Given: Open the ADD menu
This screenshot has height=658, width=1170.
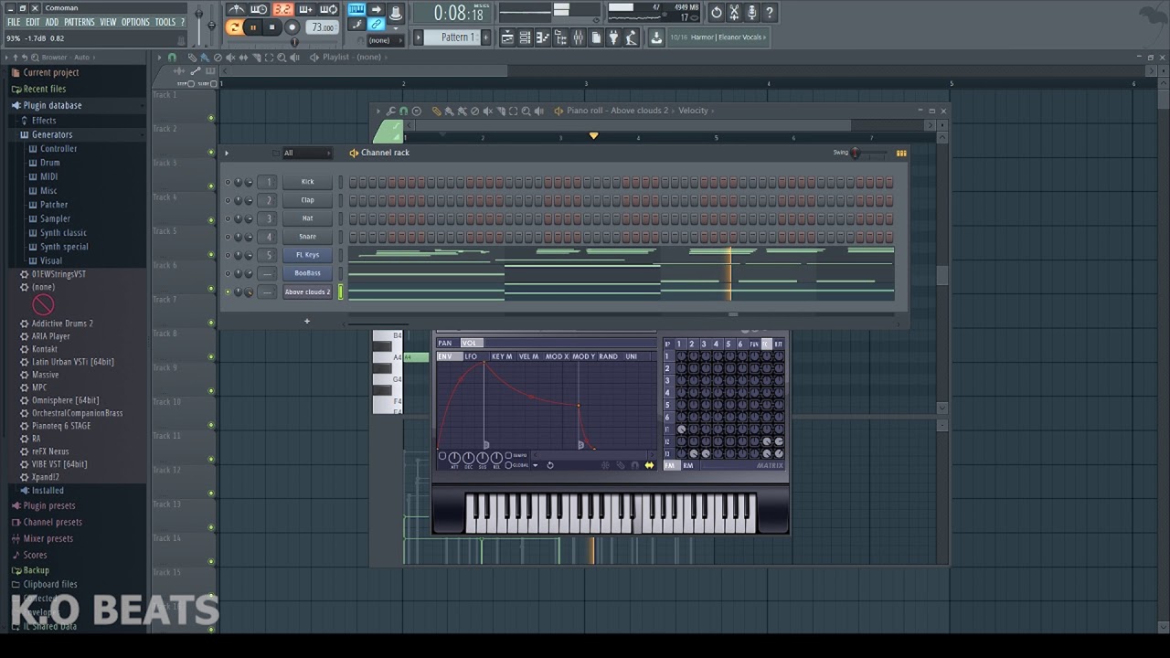Looking at the screenshot, I should pos(52,22).
